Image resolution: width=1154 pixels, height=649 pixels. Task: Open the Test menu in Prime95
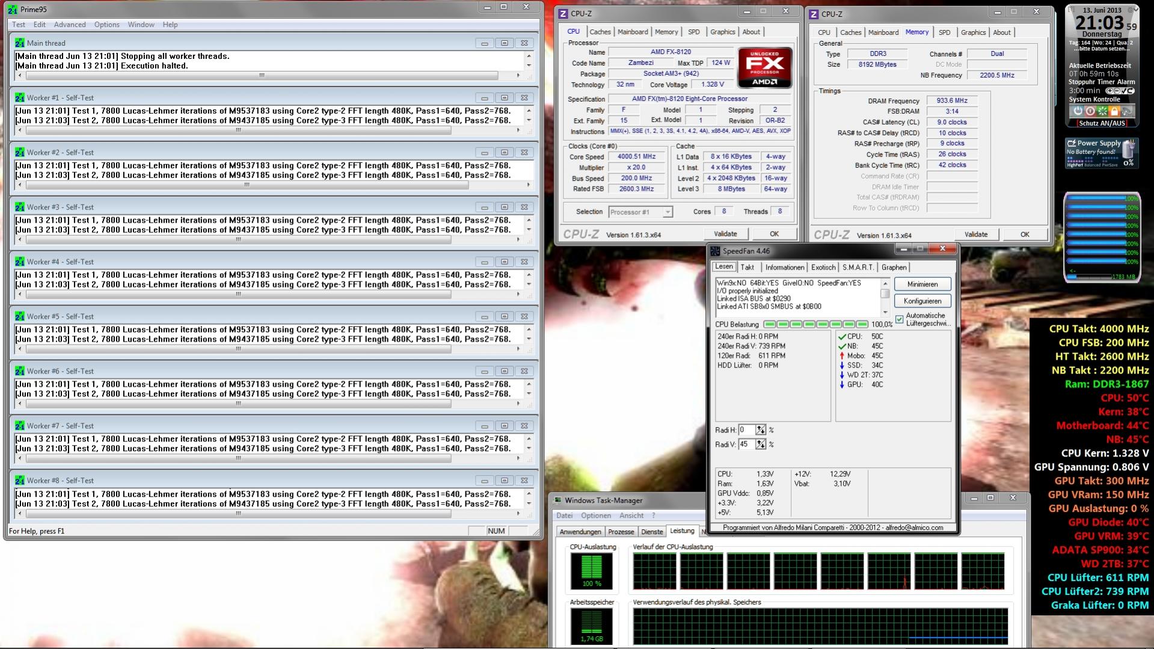[19, 25]
